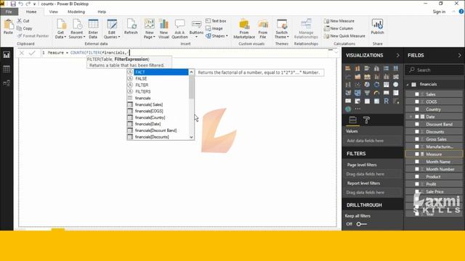Click New Column button

(339, 28)
